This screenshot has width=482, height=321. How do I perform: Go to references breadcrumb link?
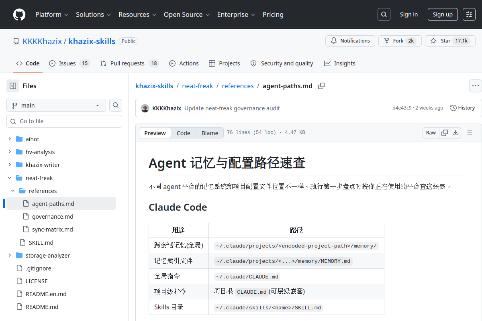click(x=238, y=86)
